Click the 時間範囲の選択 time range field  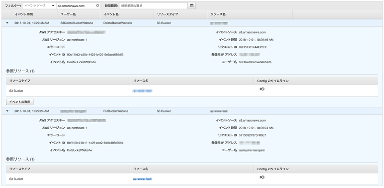(x=153, y=6)
